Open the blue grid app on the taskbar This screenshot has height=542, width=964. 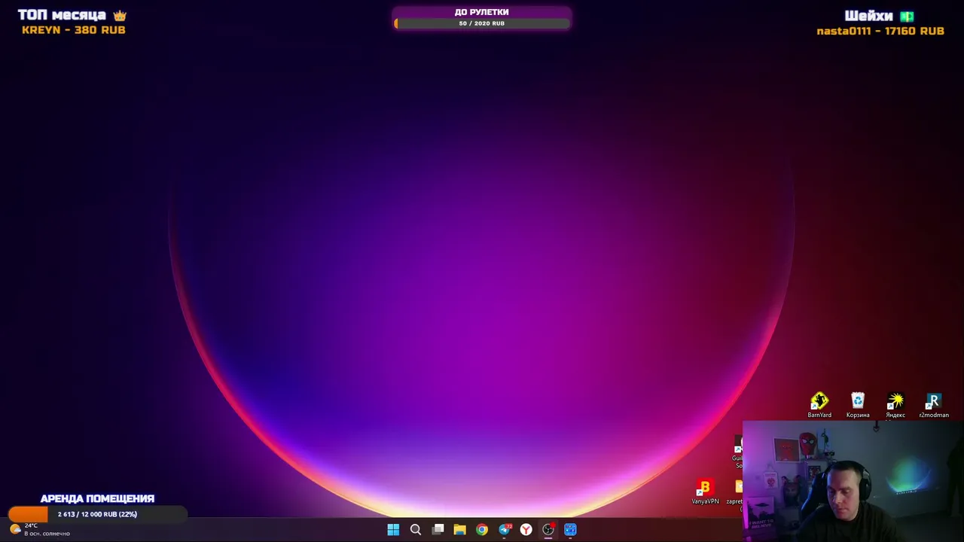coord(570,530)
